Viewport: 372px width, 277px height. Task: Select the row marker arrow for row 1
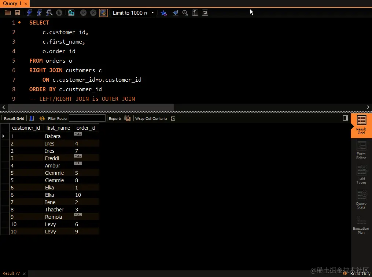[3, 136]
